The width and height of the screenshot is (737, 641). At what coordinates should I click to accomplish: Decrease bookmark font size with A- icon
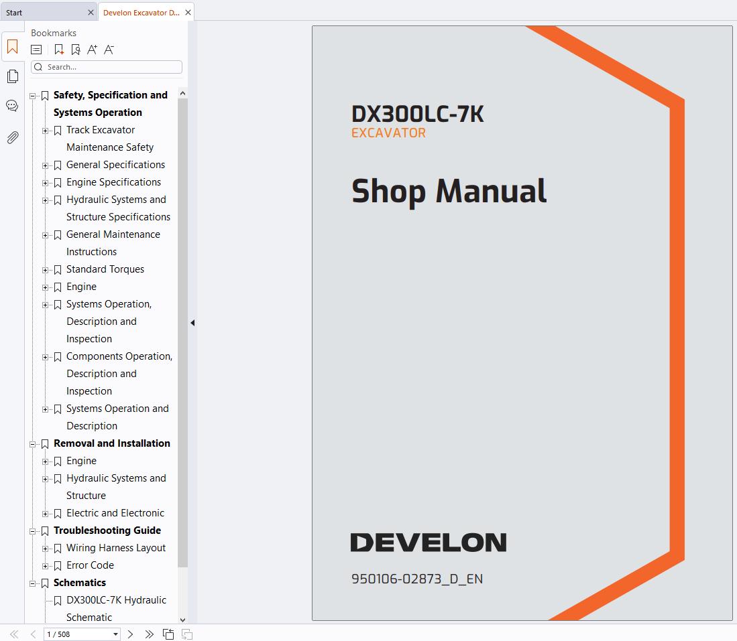click(109, 50)
